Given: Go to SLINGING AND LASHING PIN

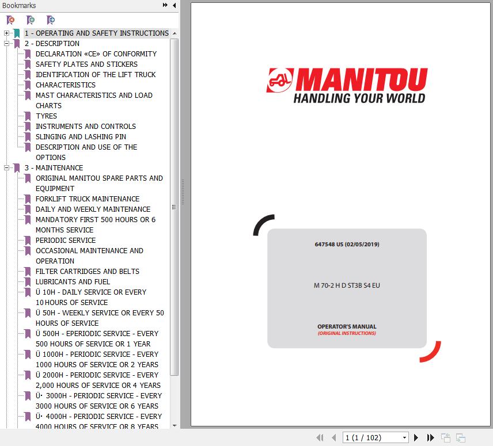Looking at the screenshot, I should click(81, 136).
